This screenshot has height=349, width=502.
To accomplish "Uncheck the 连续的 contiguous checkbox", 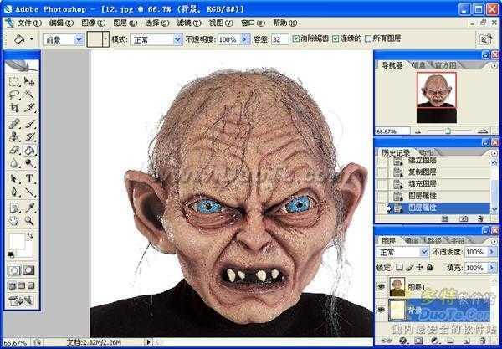I will (x=336, y=39).
